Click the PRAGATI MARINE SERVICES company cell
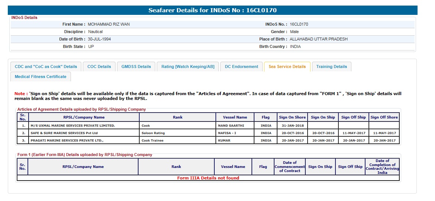The width and height of the screenshot is (435, 201). tap(67, 140)
